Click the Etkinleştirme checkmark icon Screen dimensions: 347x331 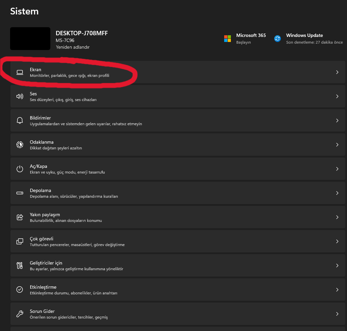point(20,290)
